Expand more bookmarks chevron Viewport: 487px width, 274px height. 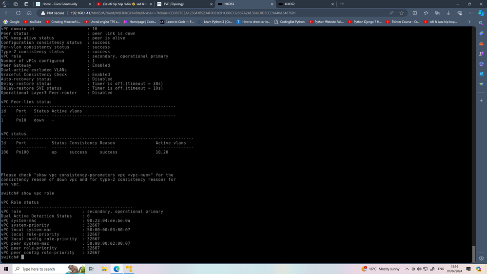tap(469, 22)
